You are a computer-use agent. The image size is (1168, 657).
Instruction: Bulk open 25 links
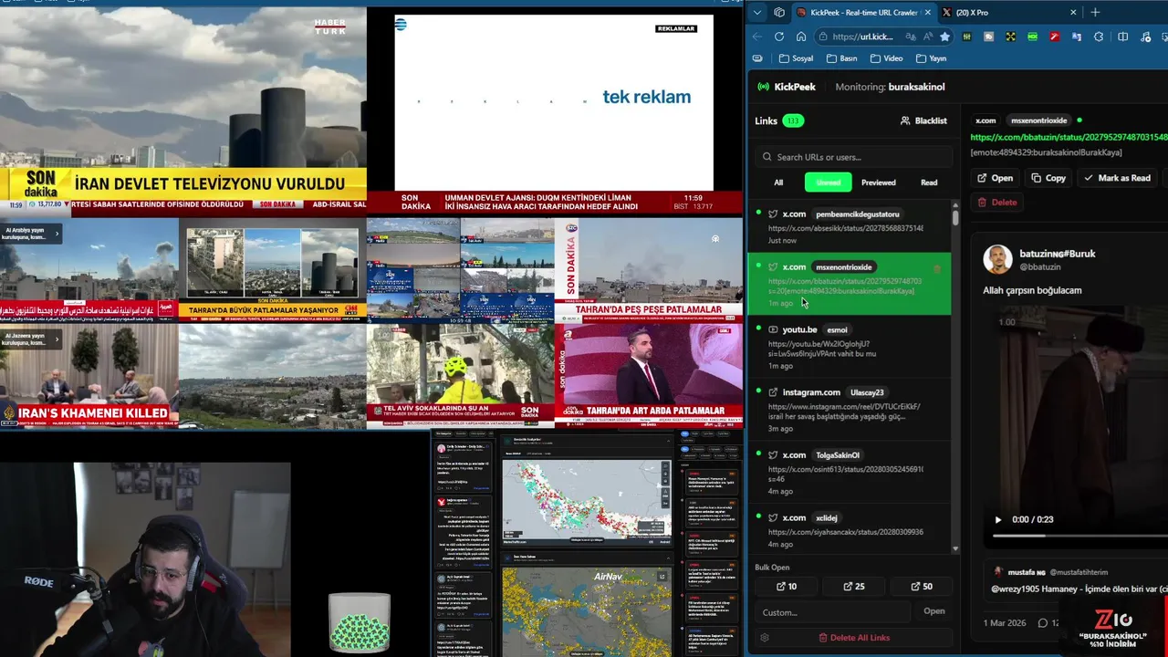click(854, 587)
